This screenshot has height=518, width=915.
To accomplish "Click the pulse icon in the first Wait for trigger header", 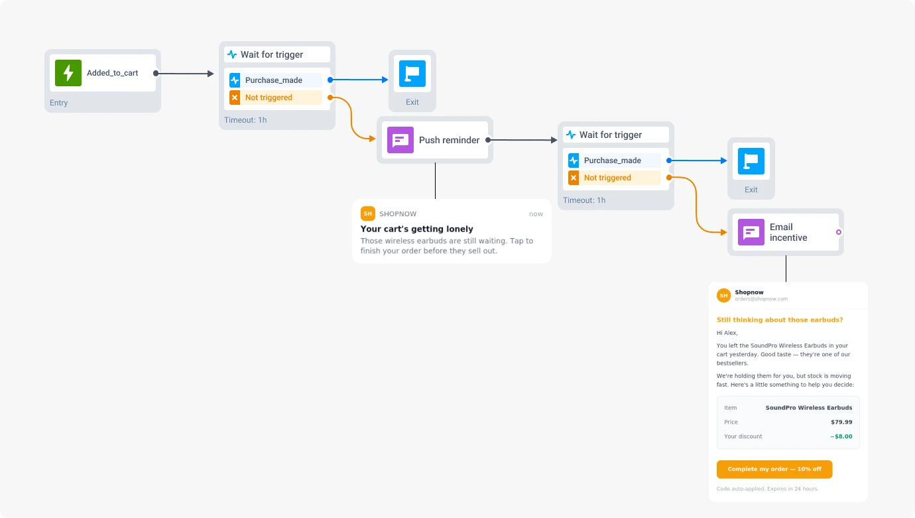I will click(x=231, y=54).
